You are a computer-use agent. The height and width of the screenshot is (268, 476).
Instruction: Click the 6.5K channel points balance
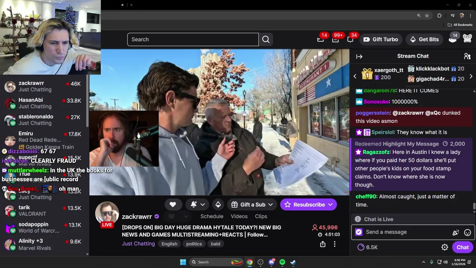coord(367,247)
